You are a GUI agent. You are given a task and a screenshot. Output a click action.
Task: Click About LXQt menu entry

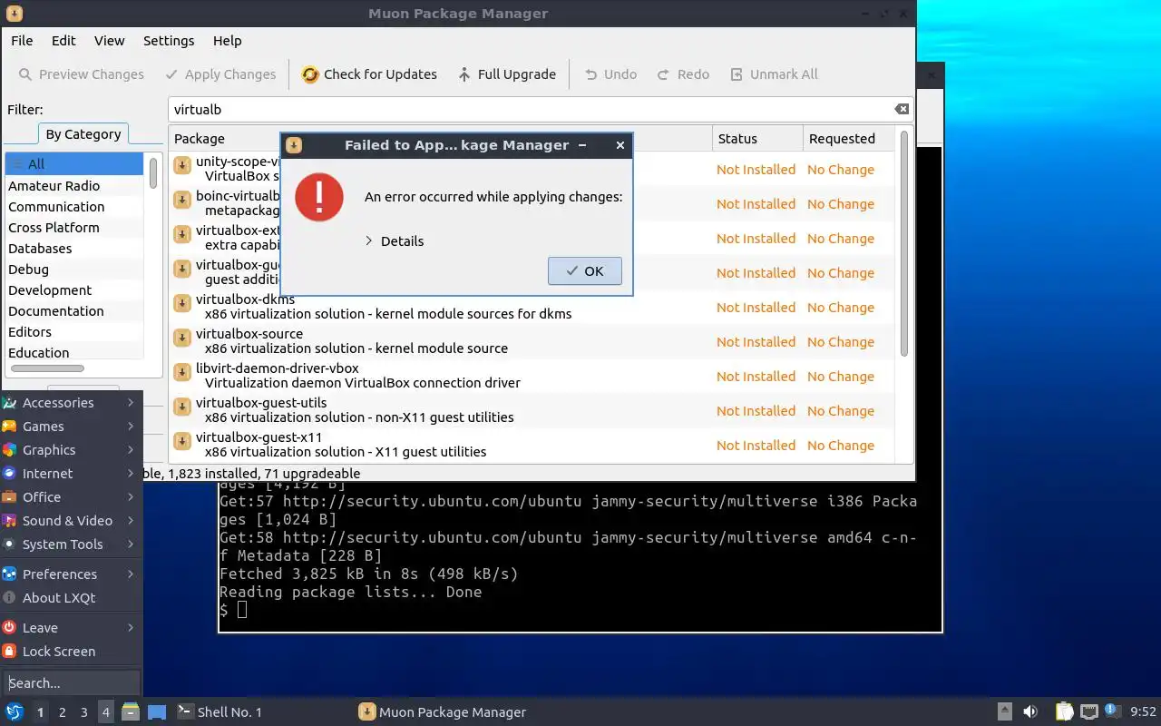(x=71, y=598)
